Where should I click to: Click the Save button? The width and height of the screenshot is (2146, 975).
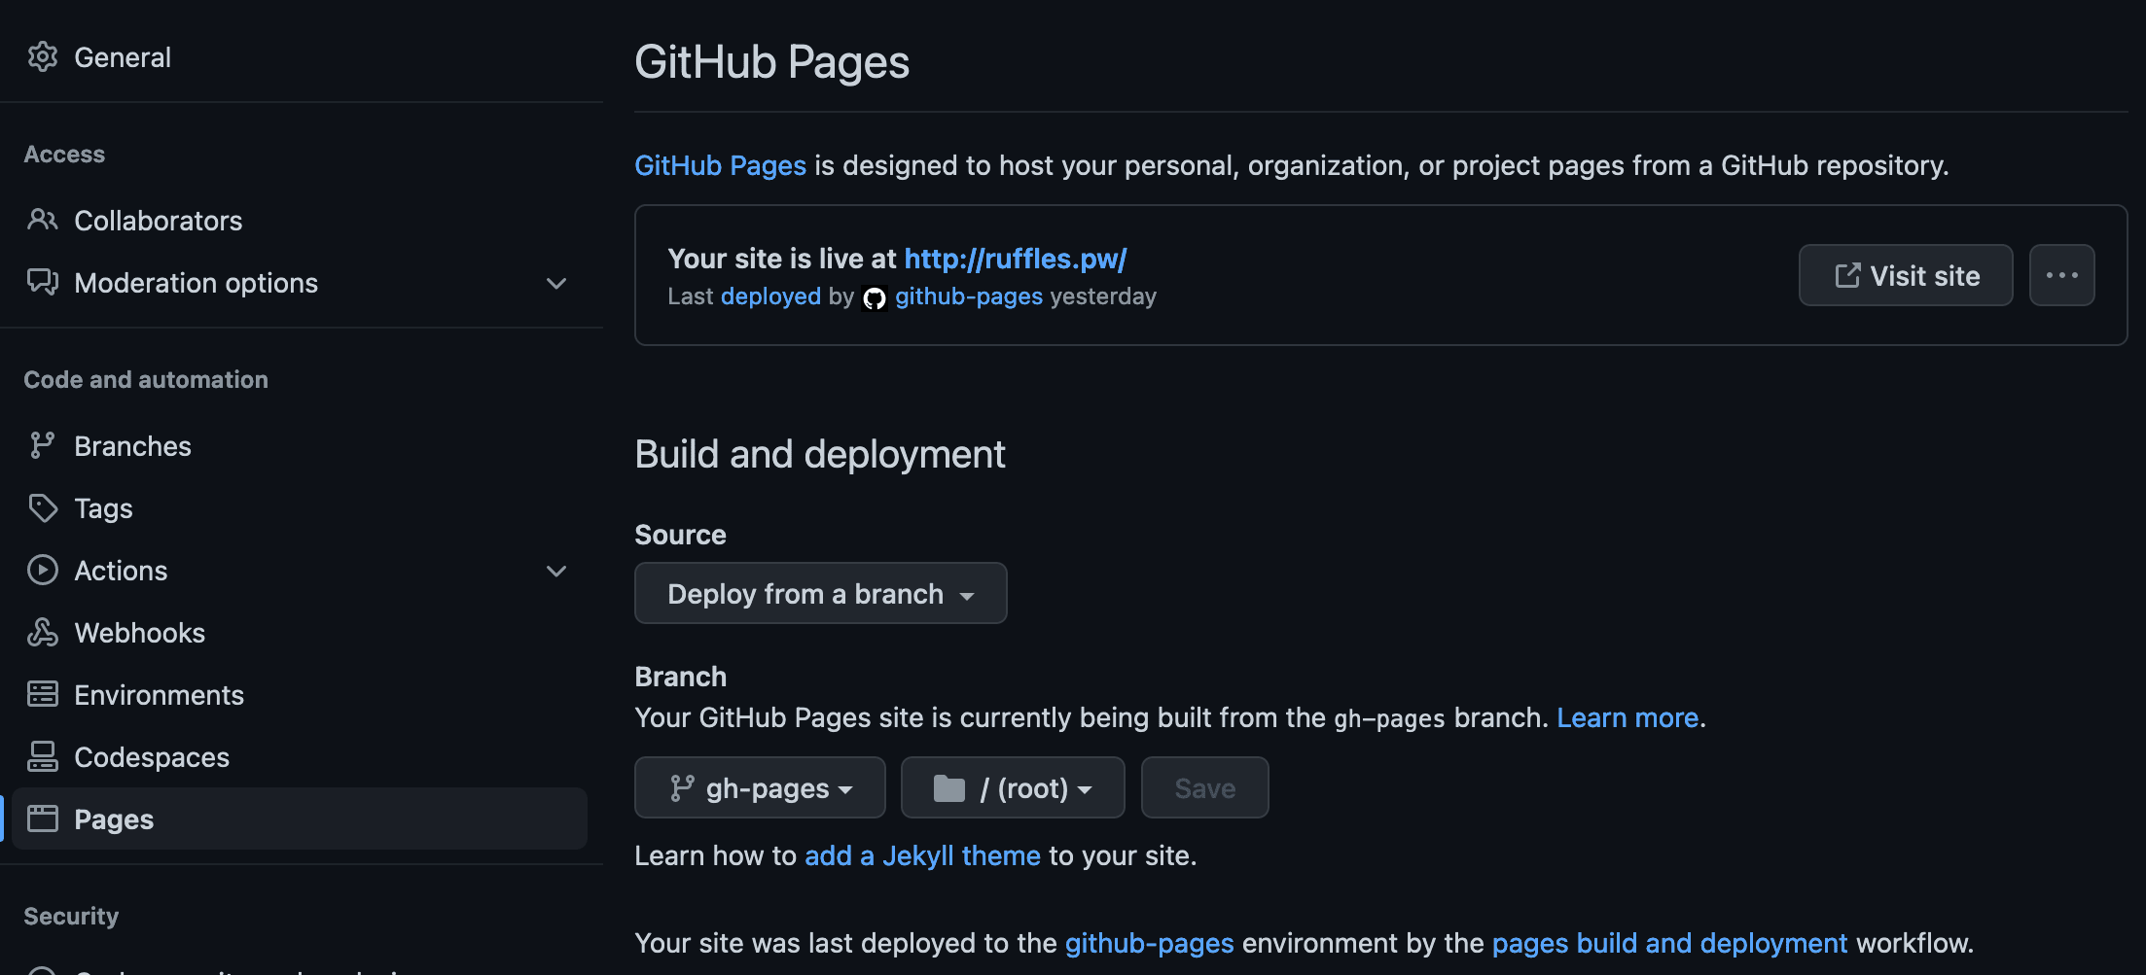pos(1204,788)
